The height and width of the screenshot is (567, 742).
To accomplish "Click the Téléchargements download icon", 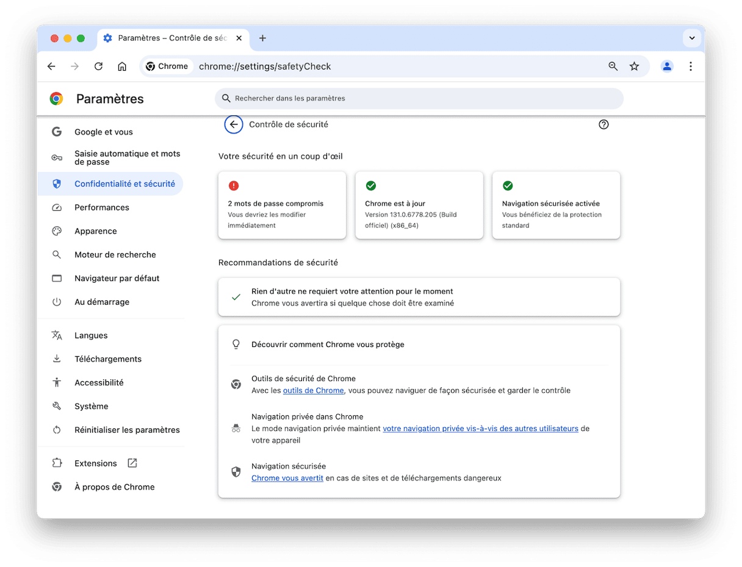I will point(57,359).
